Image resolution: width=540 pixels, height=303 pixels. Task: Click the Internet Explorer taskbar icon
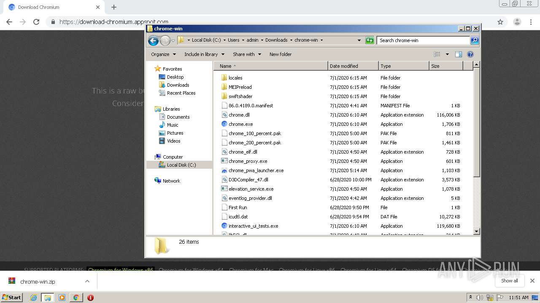(34, 298)
